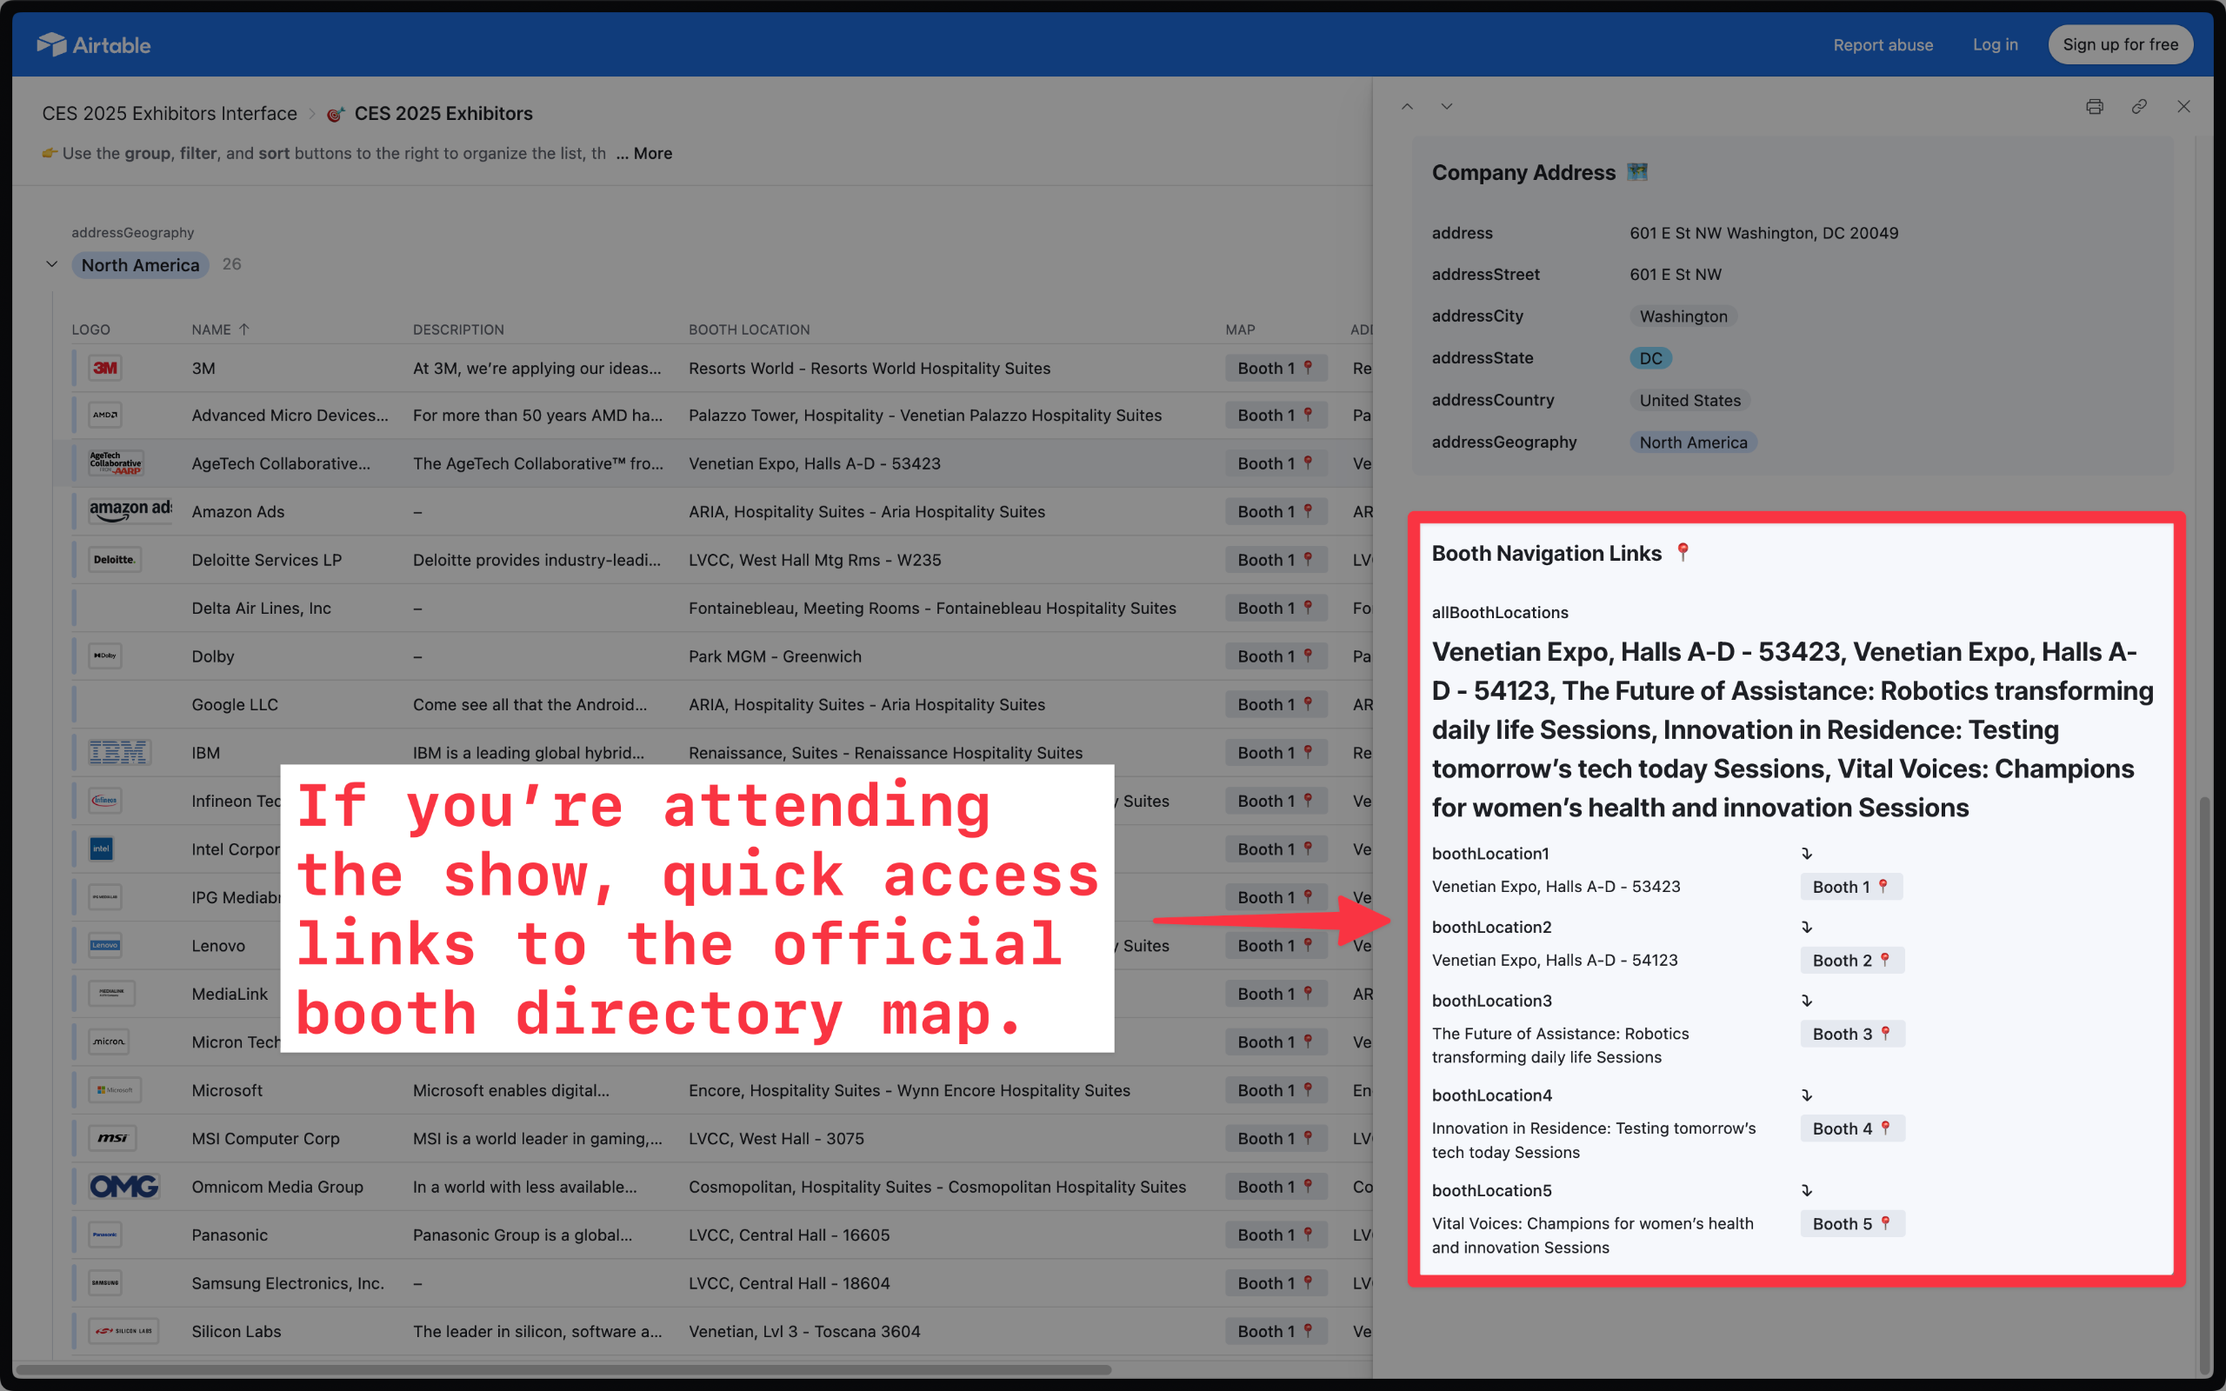Go to next record with down chevron
Image resolution: width=2226 pixels, height=1391 pixels.
(x=1447, y=107)
